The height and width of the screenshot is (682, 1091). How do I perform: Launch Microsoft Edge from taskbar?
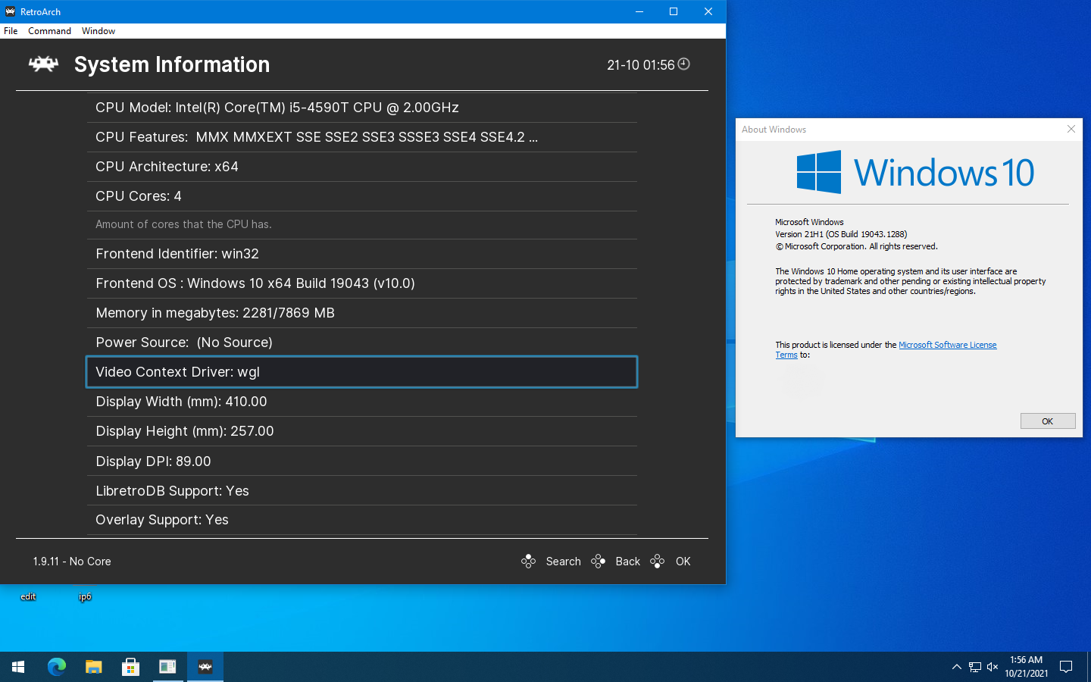tap(57, 667)
